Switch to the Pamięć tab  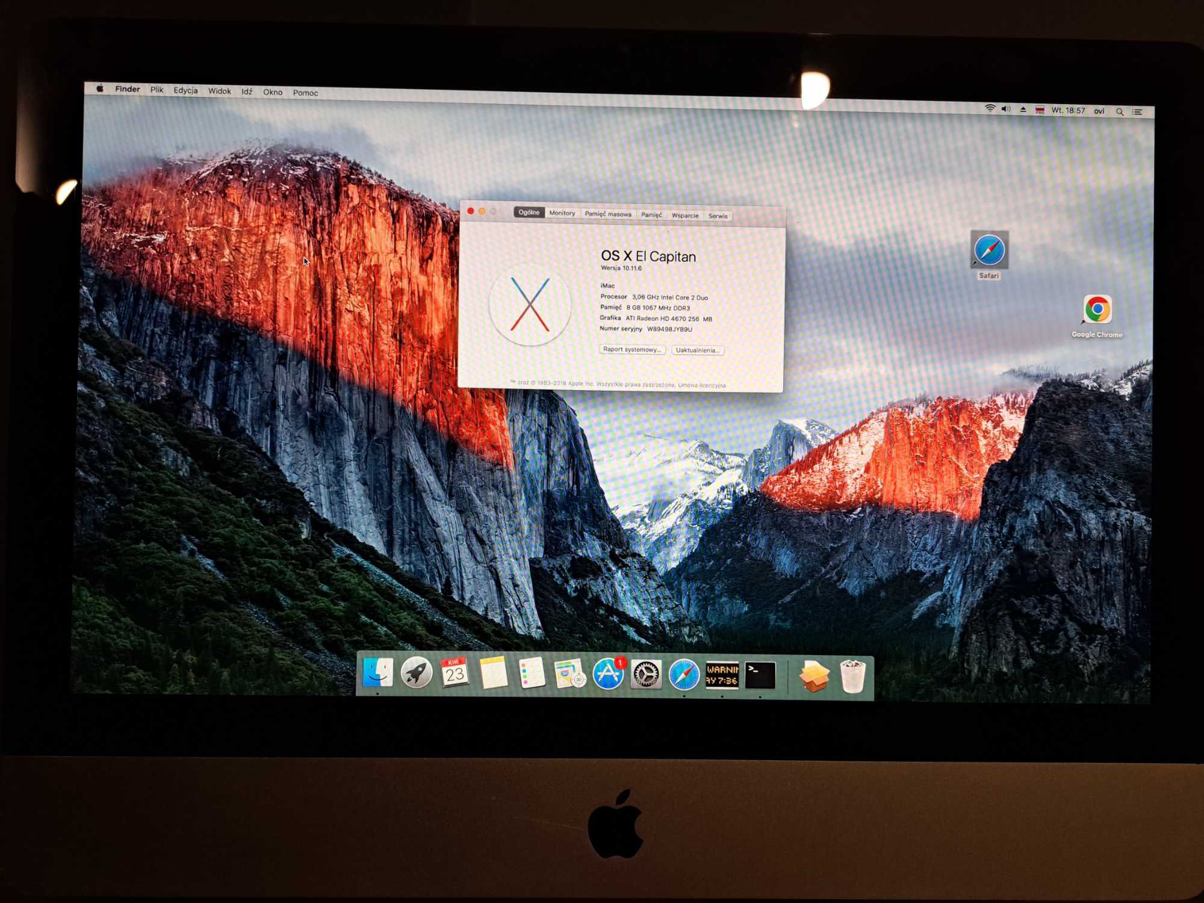pyautogui.click(x=651, y=215)
